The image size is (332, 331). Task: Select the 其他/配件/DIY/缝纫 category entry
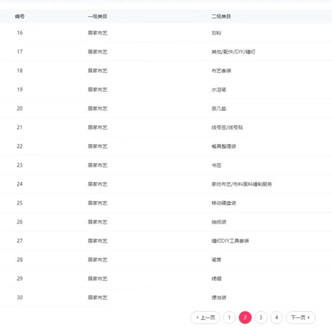tap(234, 52)
